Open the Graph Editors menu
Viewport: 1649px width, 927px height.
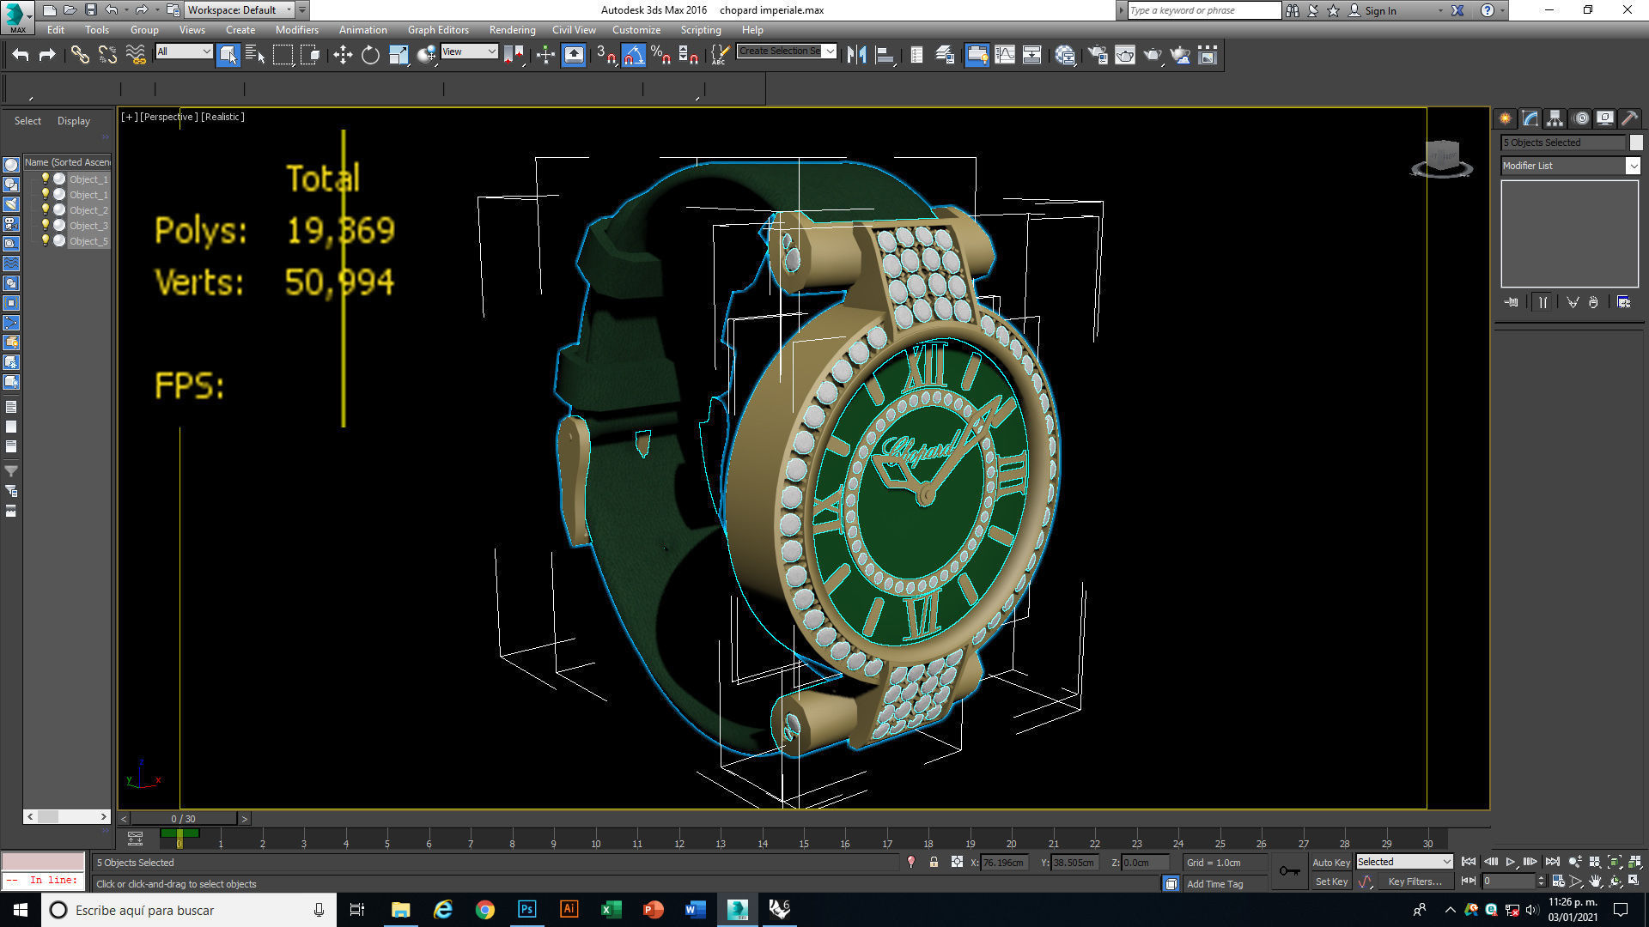pyautogui.click(x=438, y=30)
